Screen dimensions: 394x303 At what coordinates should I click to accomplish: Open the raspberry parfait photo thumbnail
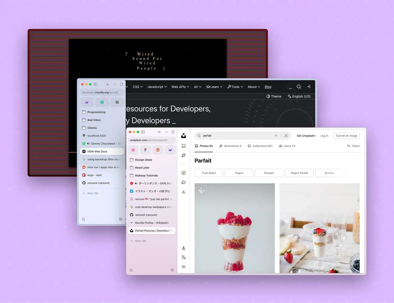pyautogui.click(x=235, y=228)
